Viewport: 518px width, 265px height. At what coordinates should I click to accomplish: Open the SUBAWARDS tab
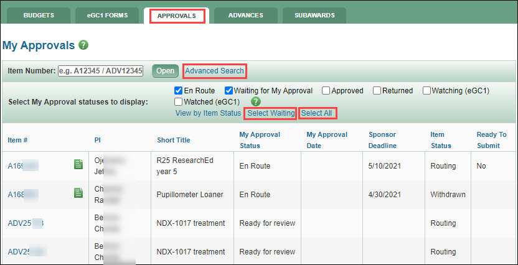314,16
